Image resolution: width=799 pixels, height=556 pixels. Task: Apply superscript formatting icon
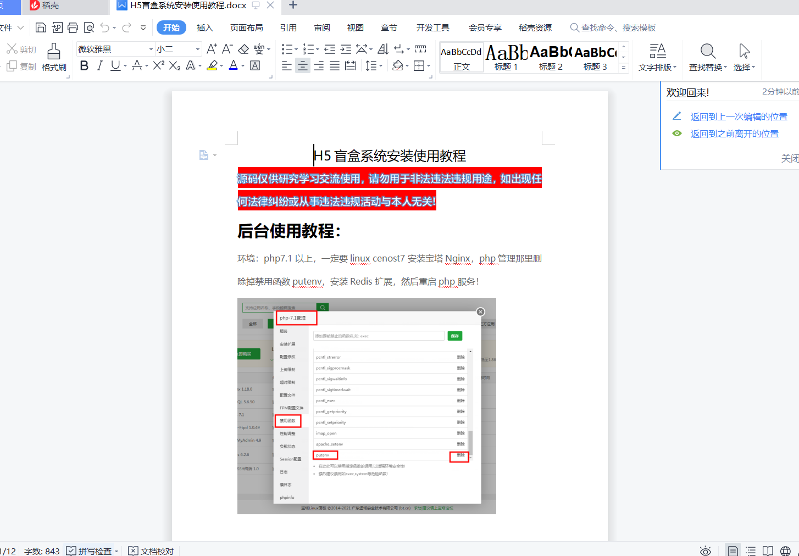159,65
